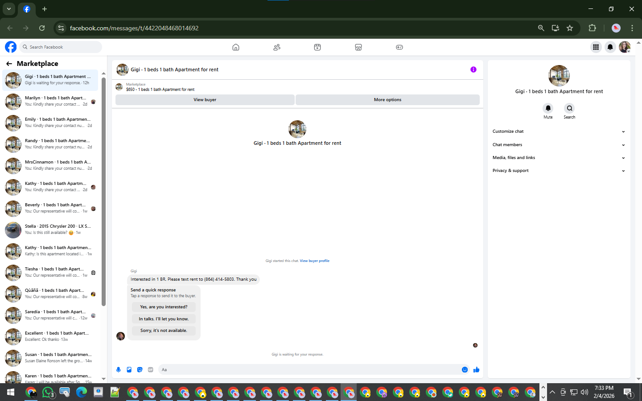Open conversation information purple icon
The image size is (642, 401).
tap(473, 70)
